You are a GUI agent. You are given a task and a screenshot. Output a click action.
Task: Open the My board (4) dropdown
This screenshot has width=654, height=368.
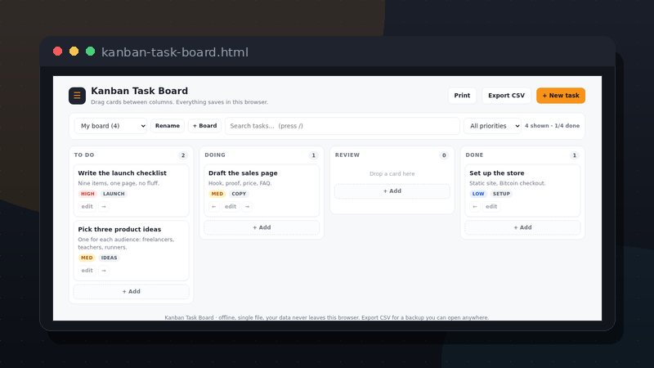point(110,126)
